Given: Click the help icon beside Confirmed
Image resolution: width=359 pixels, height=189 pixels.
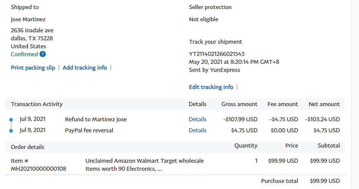Looking at the screenshot, I should [43, 54].
